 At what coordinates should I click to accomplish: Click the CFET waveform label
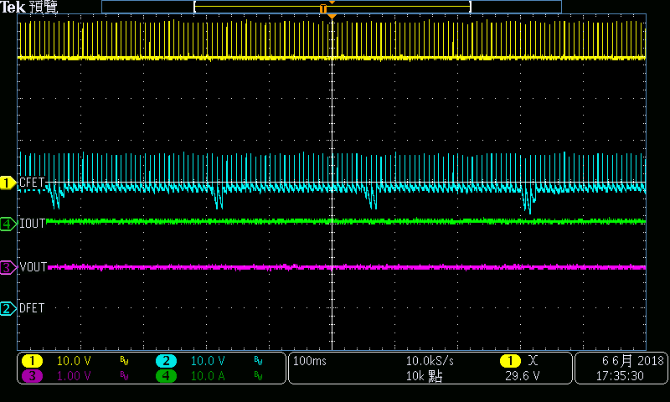[32, 183]
